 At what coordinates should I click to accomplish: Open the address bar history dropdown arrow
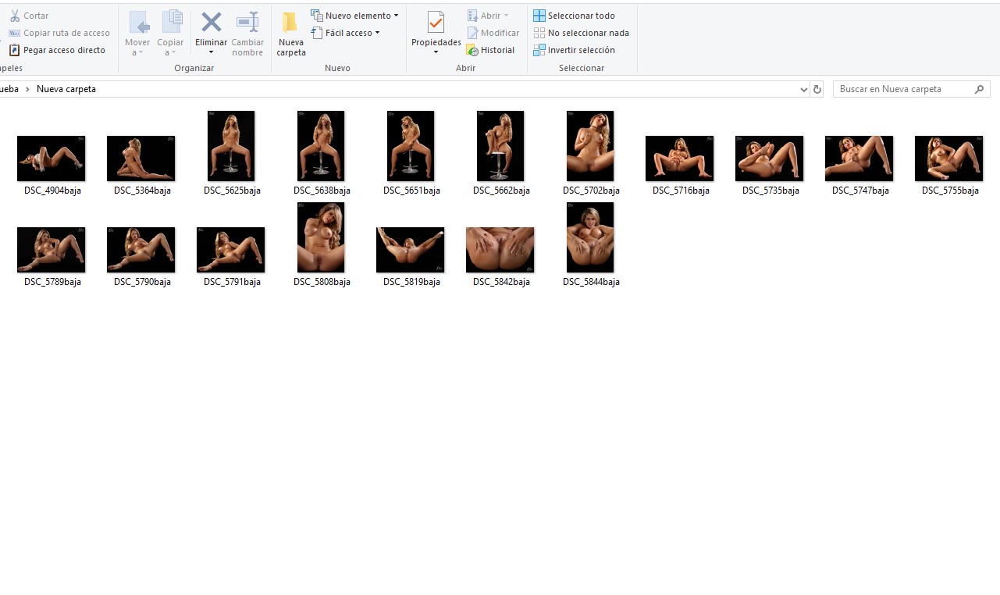803,89
